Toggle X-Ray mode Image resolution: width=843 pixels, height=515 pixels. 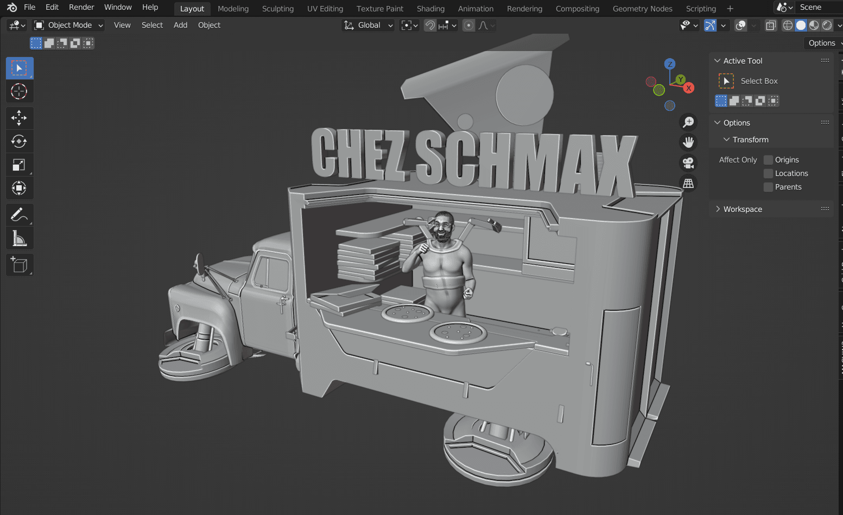click(770, 25)
